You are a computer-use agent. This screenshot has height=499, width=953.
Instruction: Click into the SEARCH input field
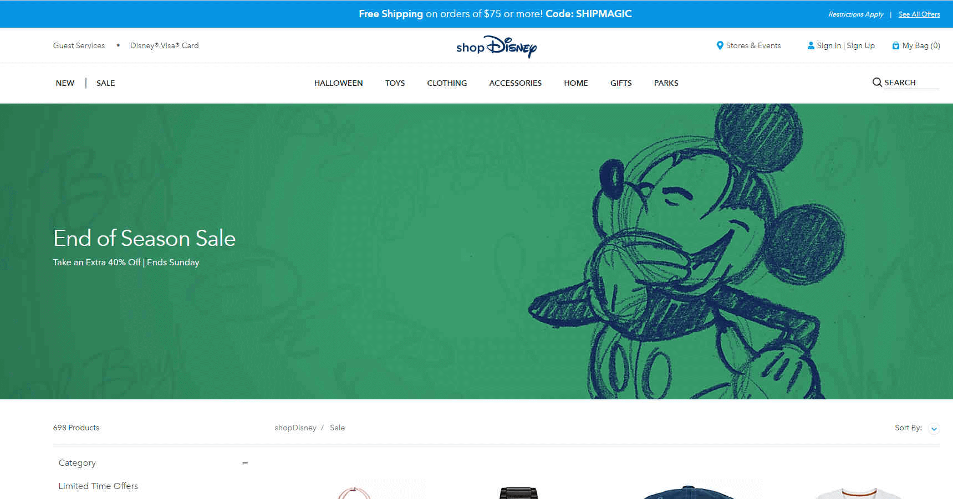coord(911,83)
